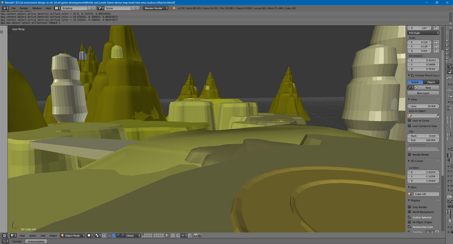The height and width of the screenshot is (244, 453).
Task: Open the 3D View Select menu
Action: coord(33,236)
